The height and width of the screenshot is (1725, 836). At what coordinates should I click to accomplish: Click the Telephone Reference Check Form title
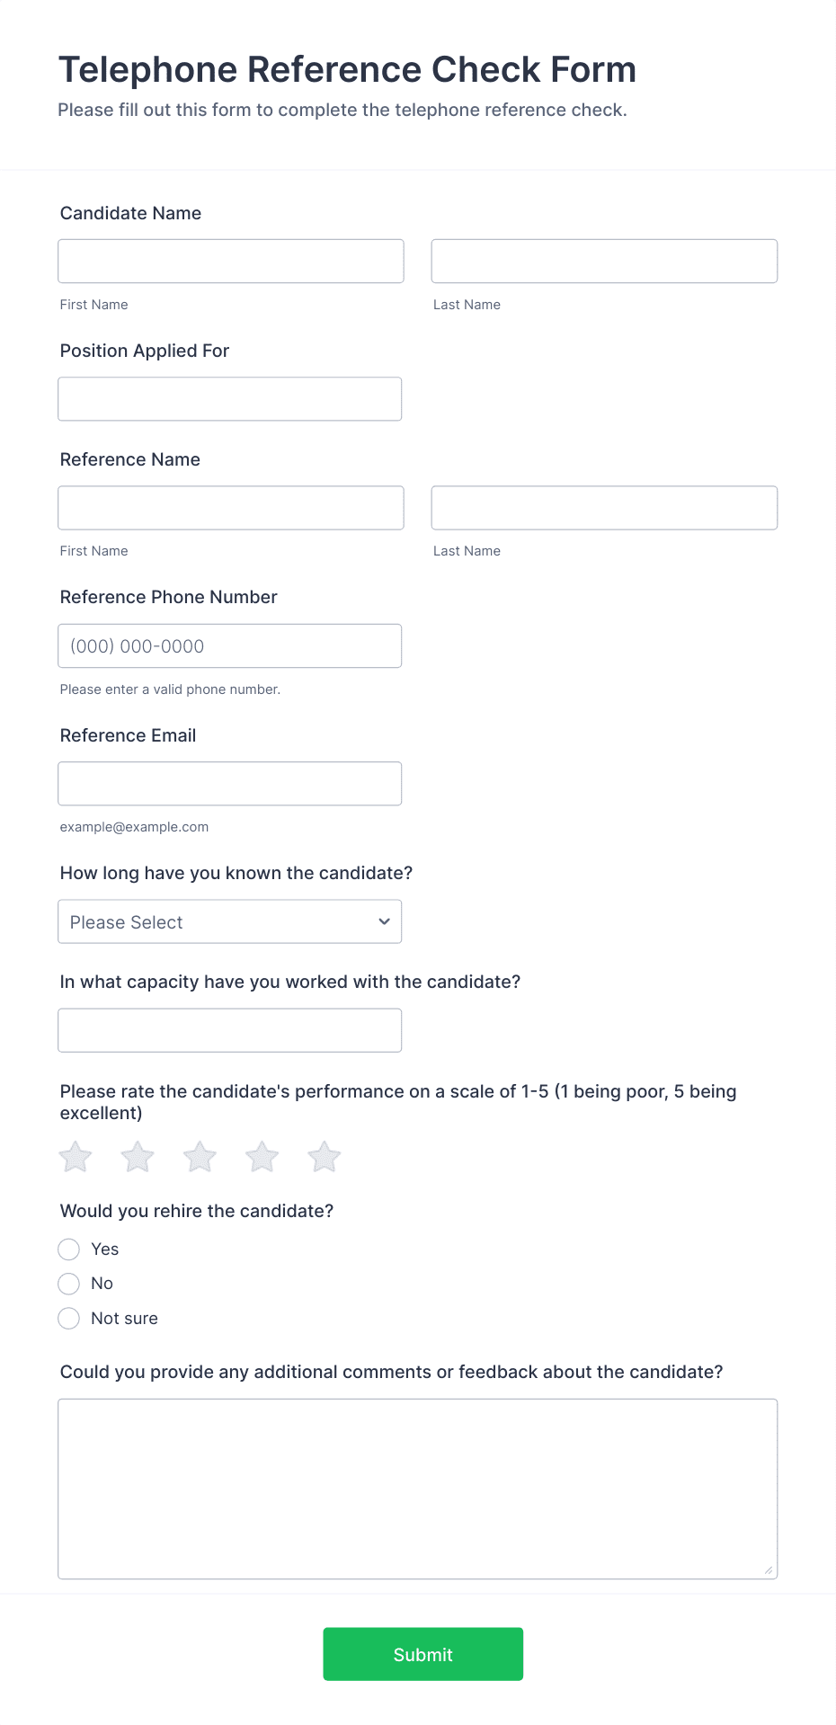tap(347, 69)
